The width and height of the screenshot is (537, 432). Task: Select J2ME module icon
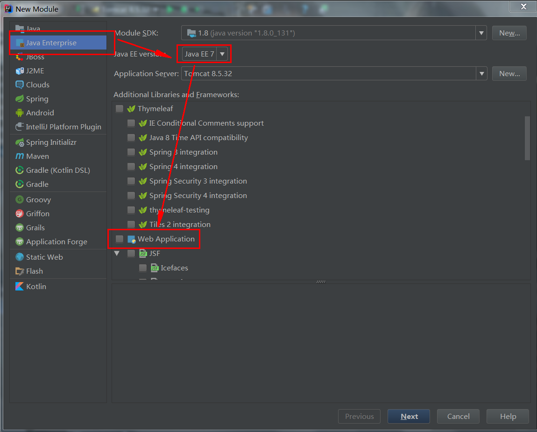(20, 71)
